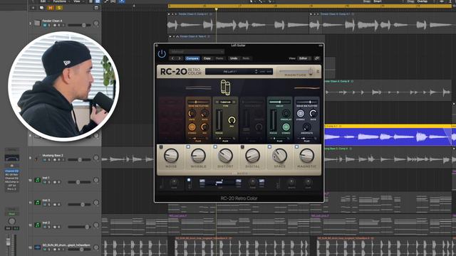Click the playhead marker in the ruler
Viewport: 456px width, 256px height.
216,9
